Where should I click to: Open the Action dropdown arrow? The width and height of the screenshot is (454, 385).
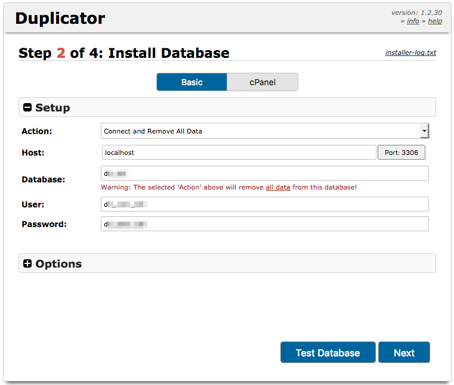coord(424,131)
